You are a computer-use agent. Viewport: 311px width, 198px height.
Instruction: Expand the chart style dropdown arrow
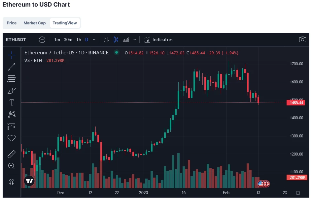[x=135, y=40]
